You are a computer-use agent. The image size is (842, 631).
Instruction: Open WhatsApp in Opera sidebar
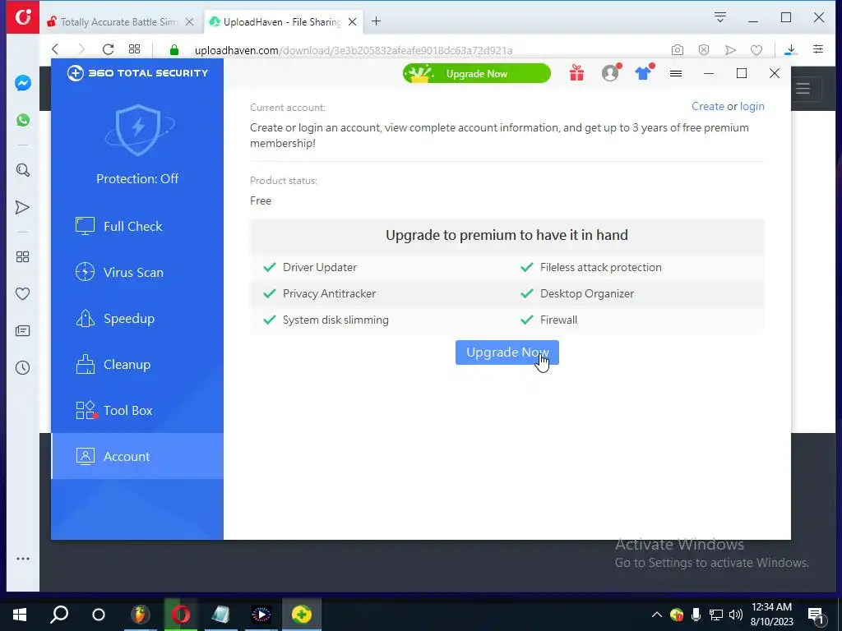click(22, 120)
